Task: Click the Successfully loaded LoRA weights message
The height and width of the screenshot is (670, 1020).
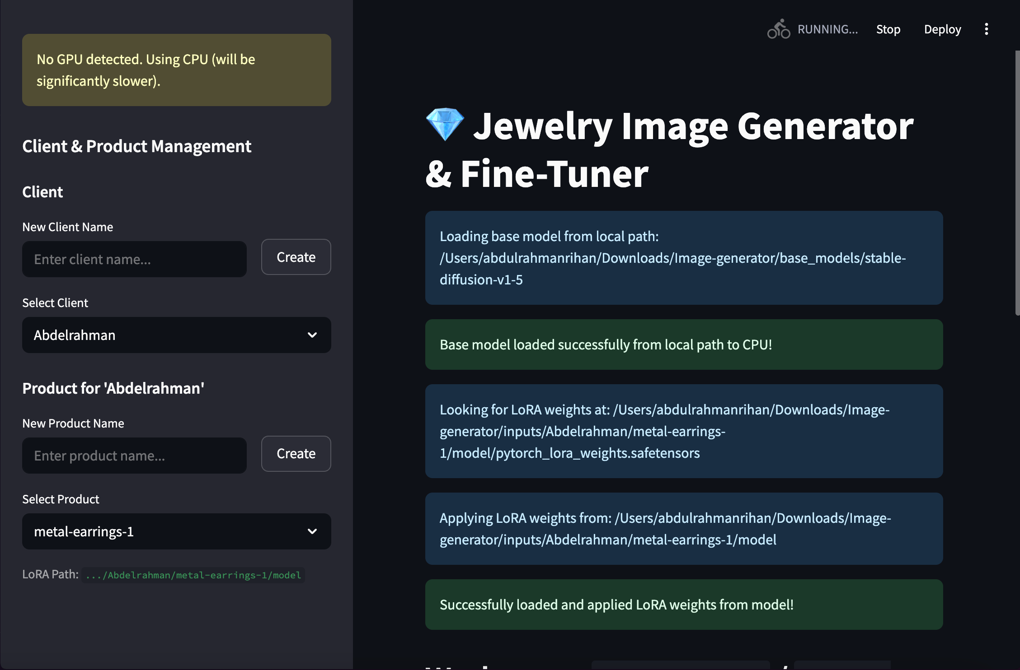Action: pos(684,605)
